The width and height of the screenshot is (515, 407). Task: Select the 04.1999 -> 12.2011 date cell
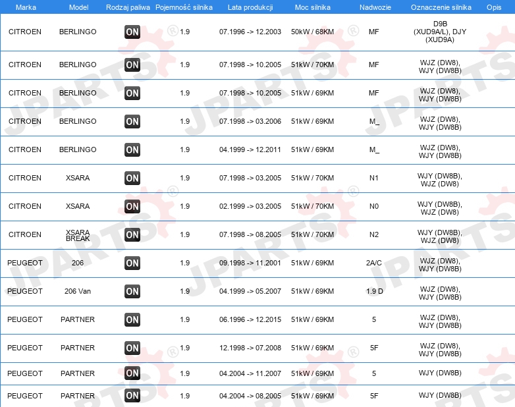tap(250, 149)
